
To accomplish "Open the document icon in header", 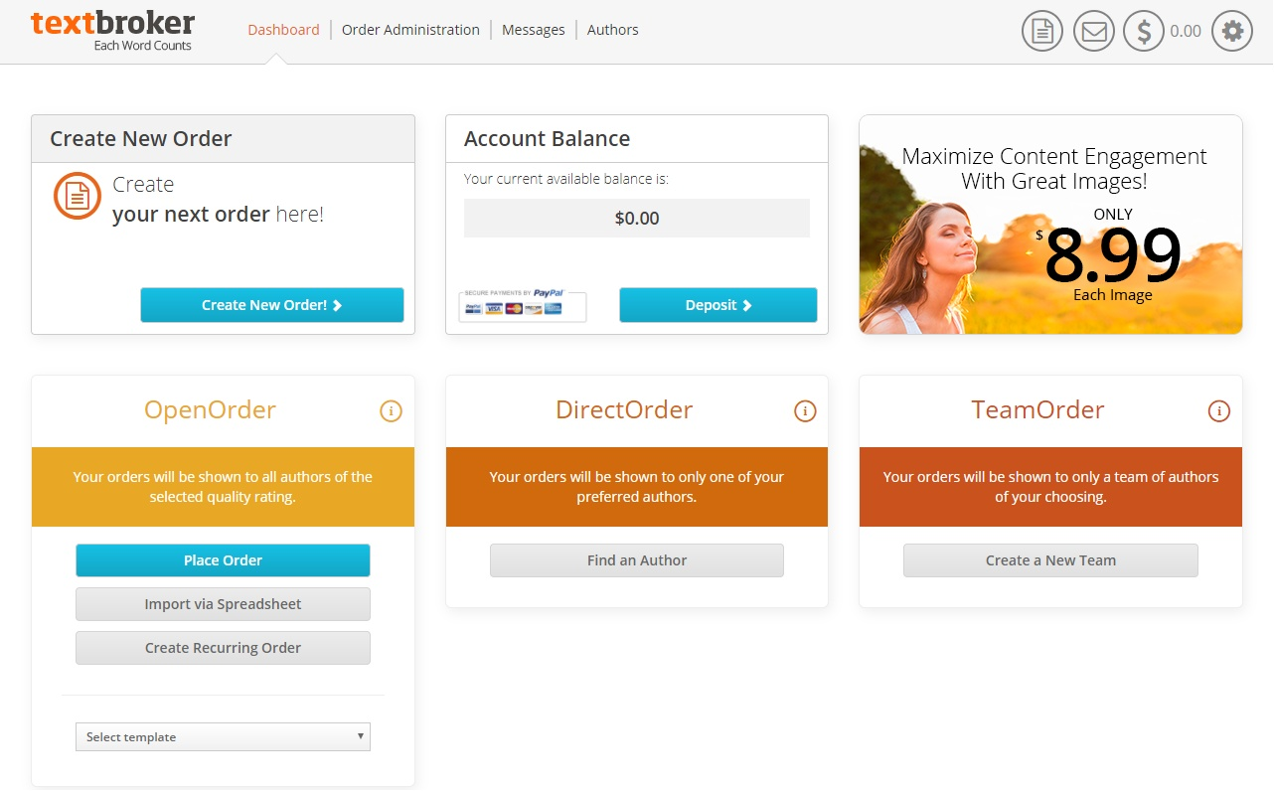I will point(1042,31).
